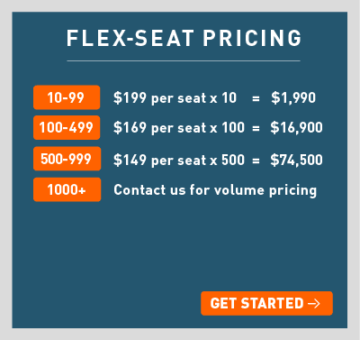
Task: Click the equals sign in the 100-499 row
Action: pos(256,129)
